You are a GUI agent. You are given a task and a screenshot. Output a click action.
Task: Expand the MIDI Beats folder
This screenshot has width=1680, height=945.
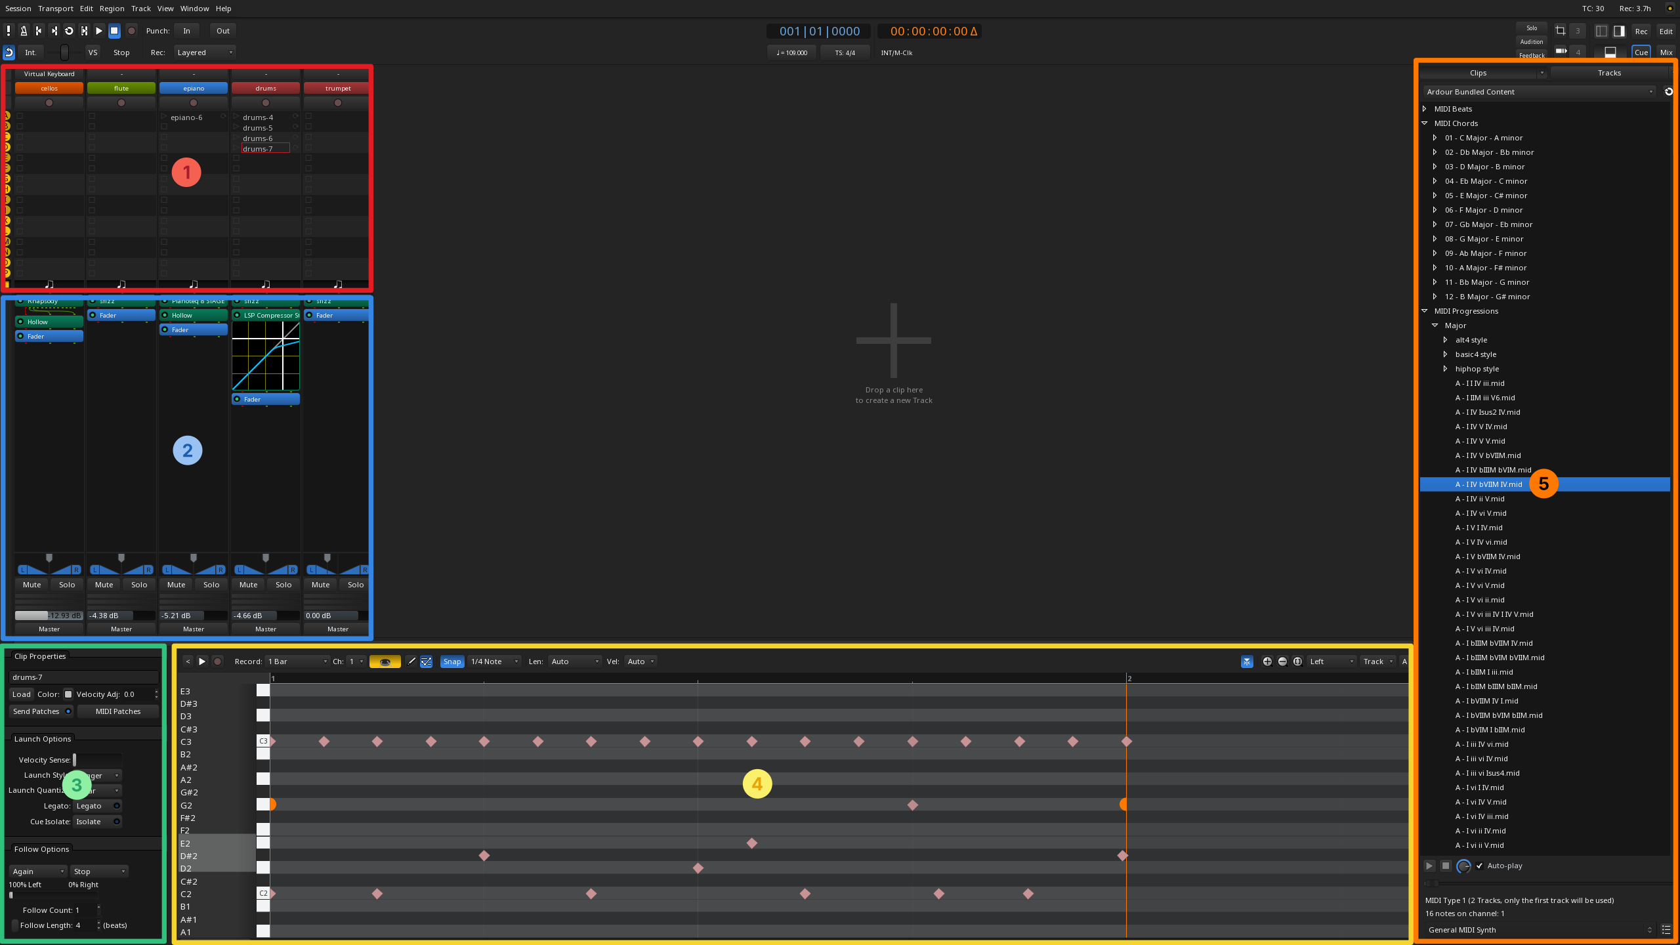tap(1425, 109)
